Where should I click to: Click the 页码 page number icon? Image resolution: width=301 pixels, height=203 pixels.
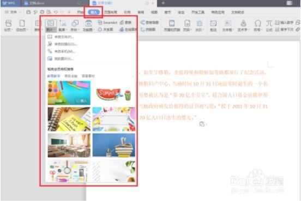pyautogui.click(x=187, y=23)
